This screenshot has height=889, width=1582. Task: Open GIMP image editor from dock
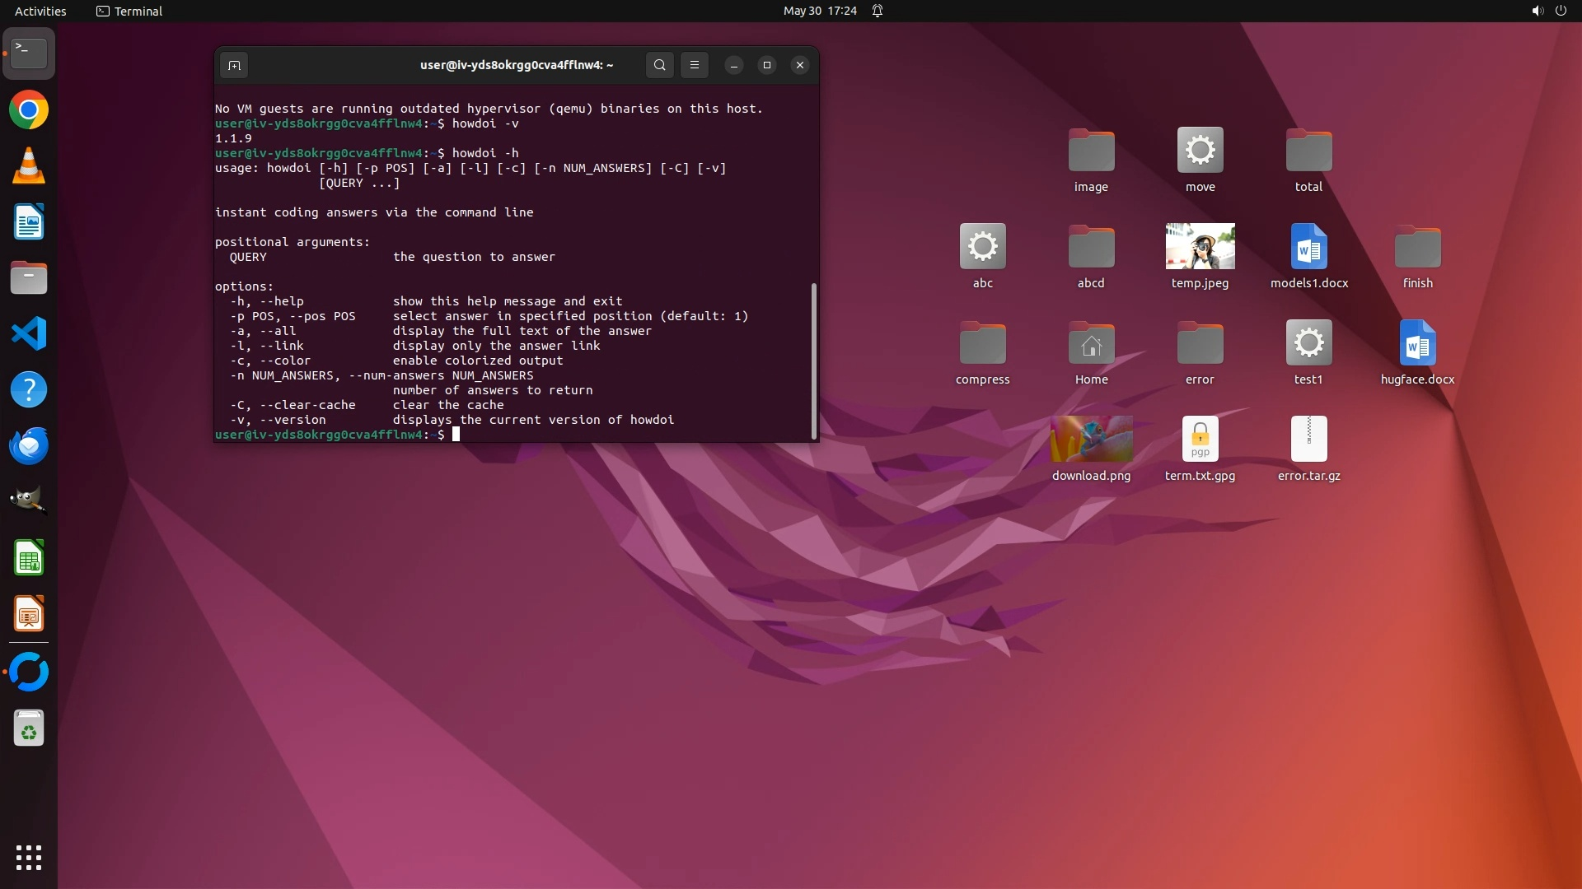coord(29,501)
